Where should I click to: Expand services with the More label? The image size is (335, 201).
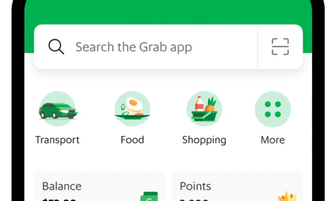point(273,140)
